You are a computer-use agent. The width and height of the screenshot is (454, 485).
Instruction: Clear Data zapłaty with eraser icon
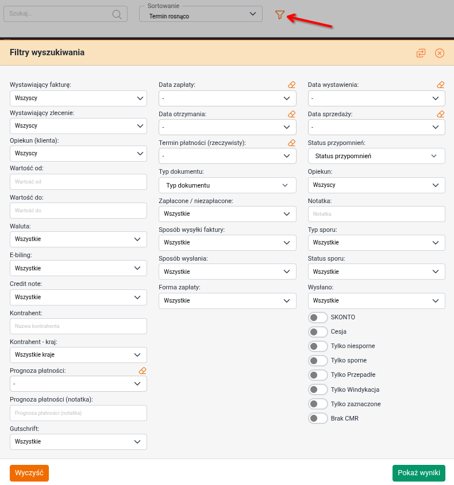click(292, 85)
